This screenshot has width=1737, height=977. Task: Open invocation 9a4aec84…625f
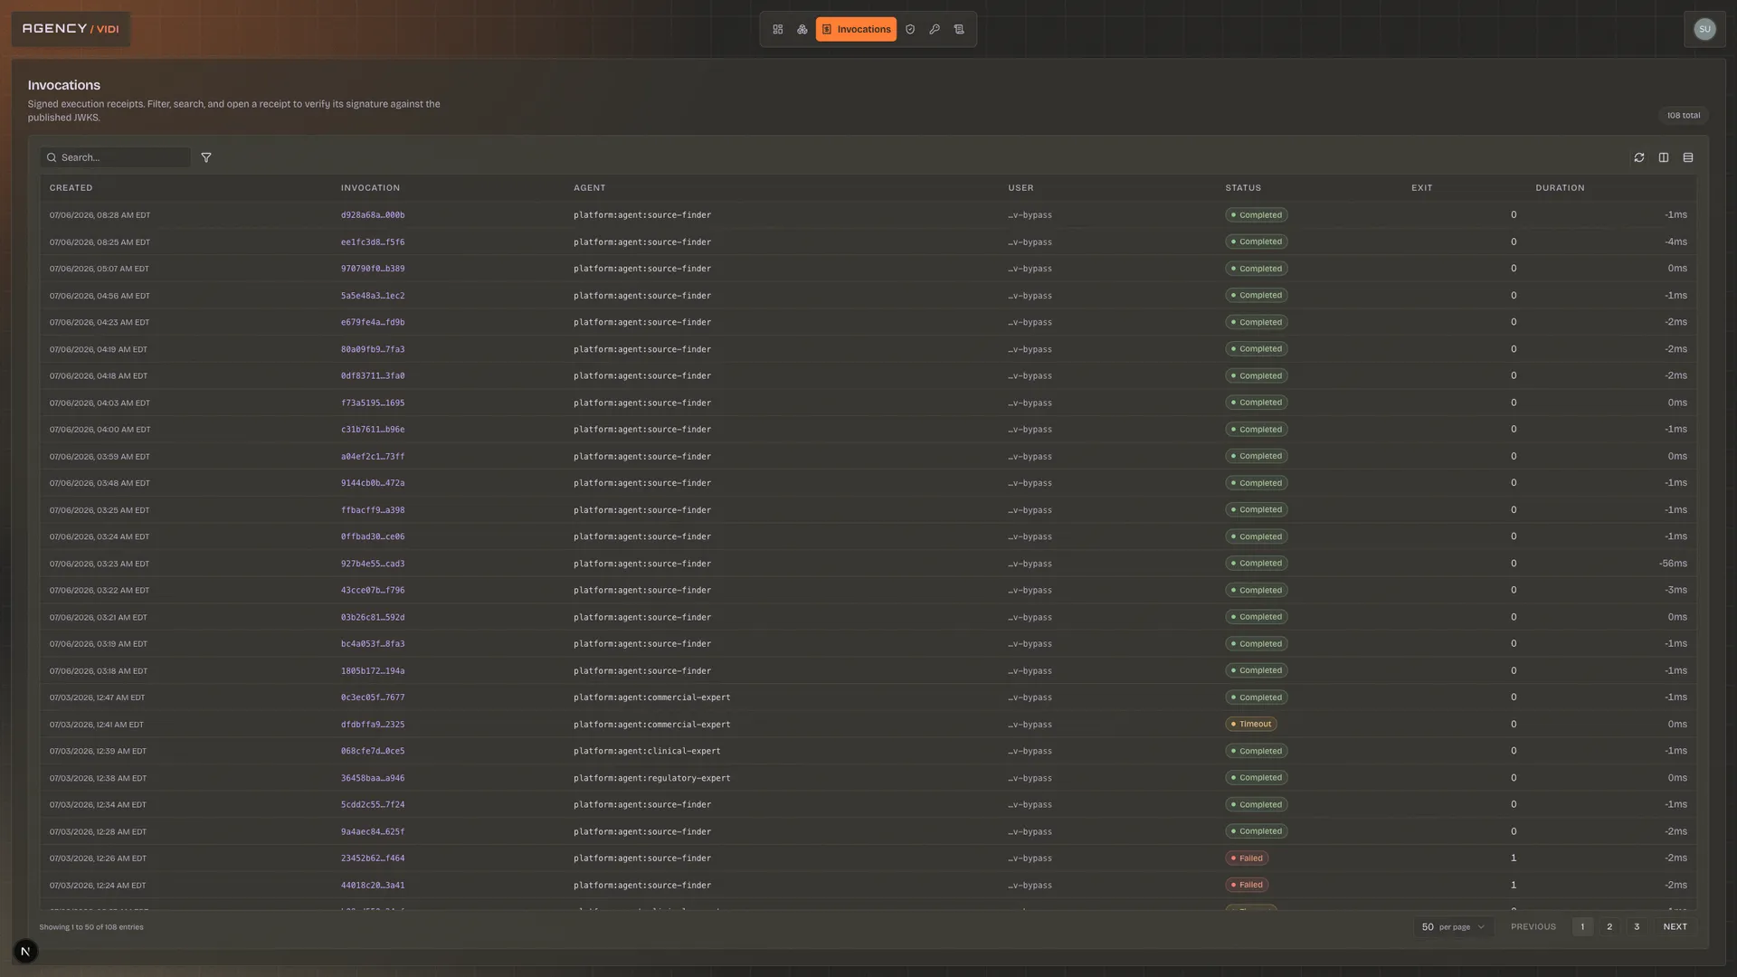point(373,832)
